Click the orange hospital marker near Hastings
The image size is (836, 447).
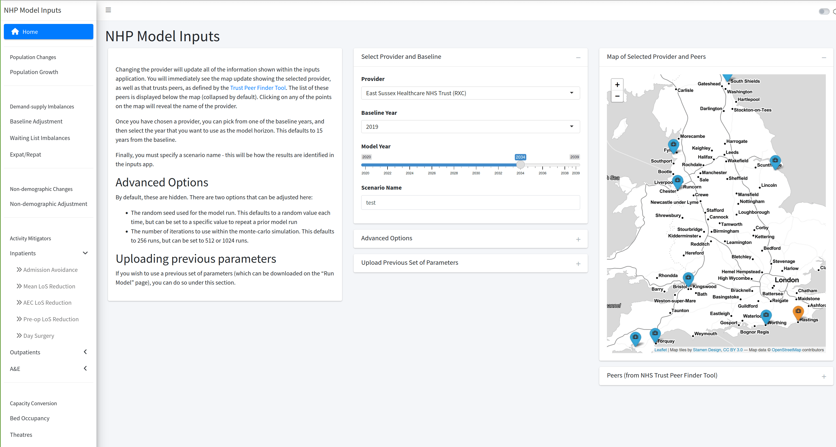(798, 312)
